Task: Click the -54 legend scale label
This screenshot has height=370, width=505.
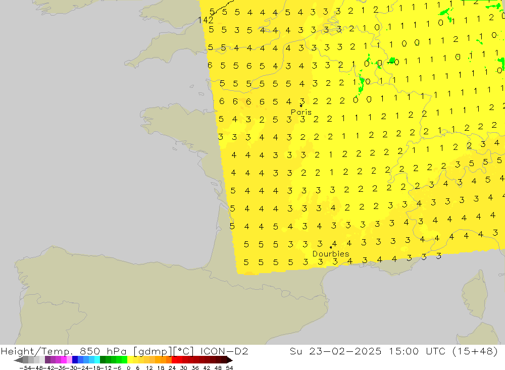Action: (x=25, y=368)
